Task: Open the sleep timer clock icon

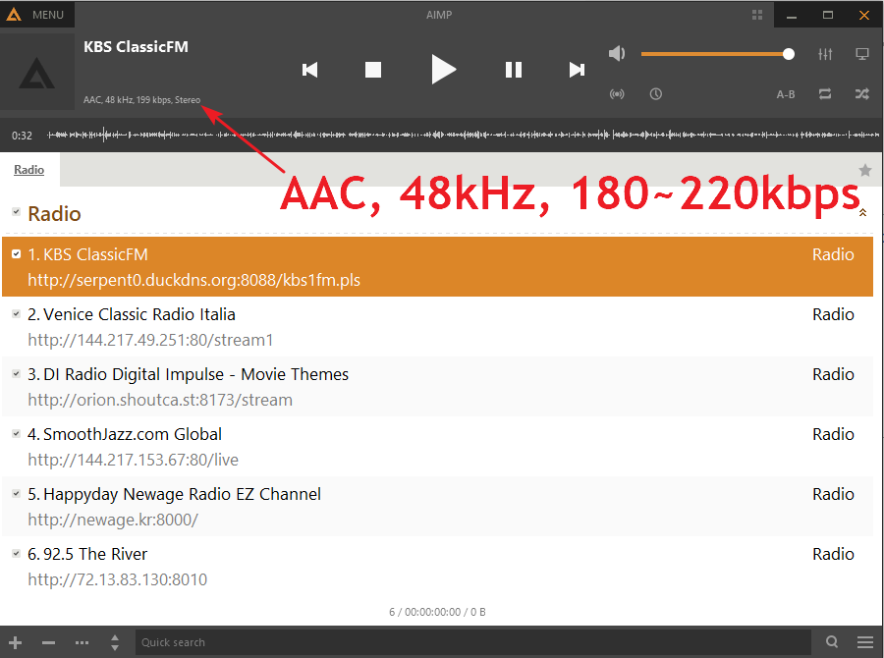Action: click(x=655, y=94)
